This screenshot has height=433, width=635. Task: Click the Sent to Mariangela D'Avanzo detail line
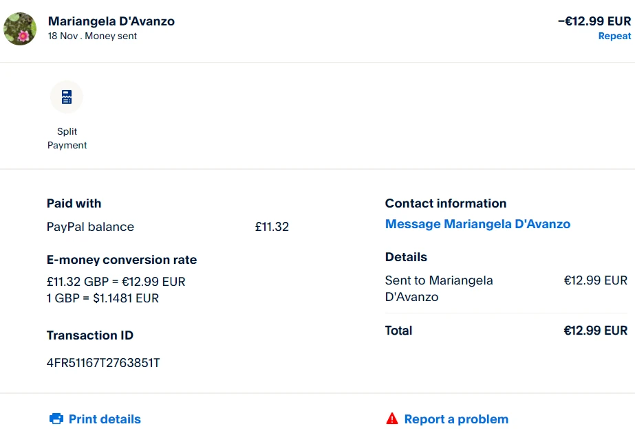[439, 289]
